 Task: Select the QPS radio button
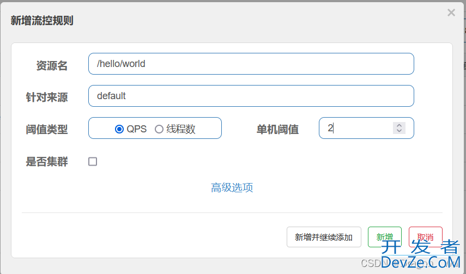coord(119,129)
